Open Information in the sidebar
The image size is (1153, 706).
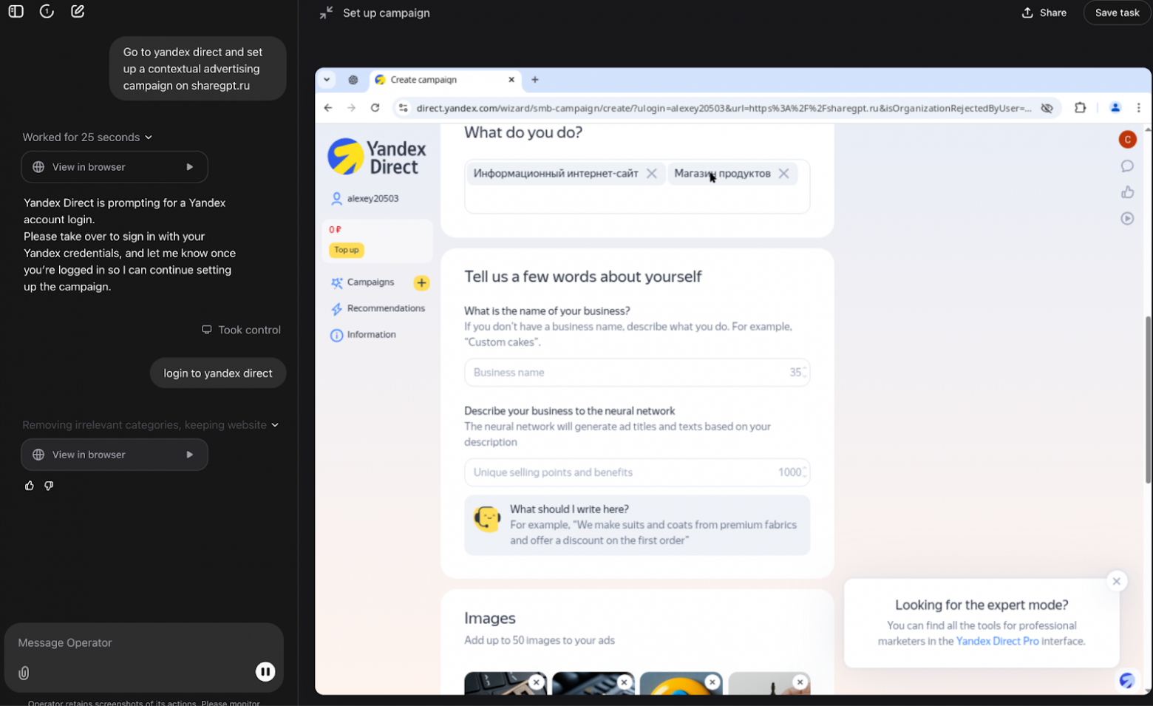pos(364,335)
